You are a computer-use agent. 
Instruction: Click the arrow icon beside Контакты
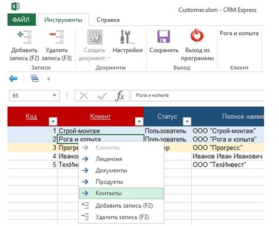[x=85, y=193]
